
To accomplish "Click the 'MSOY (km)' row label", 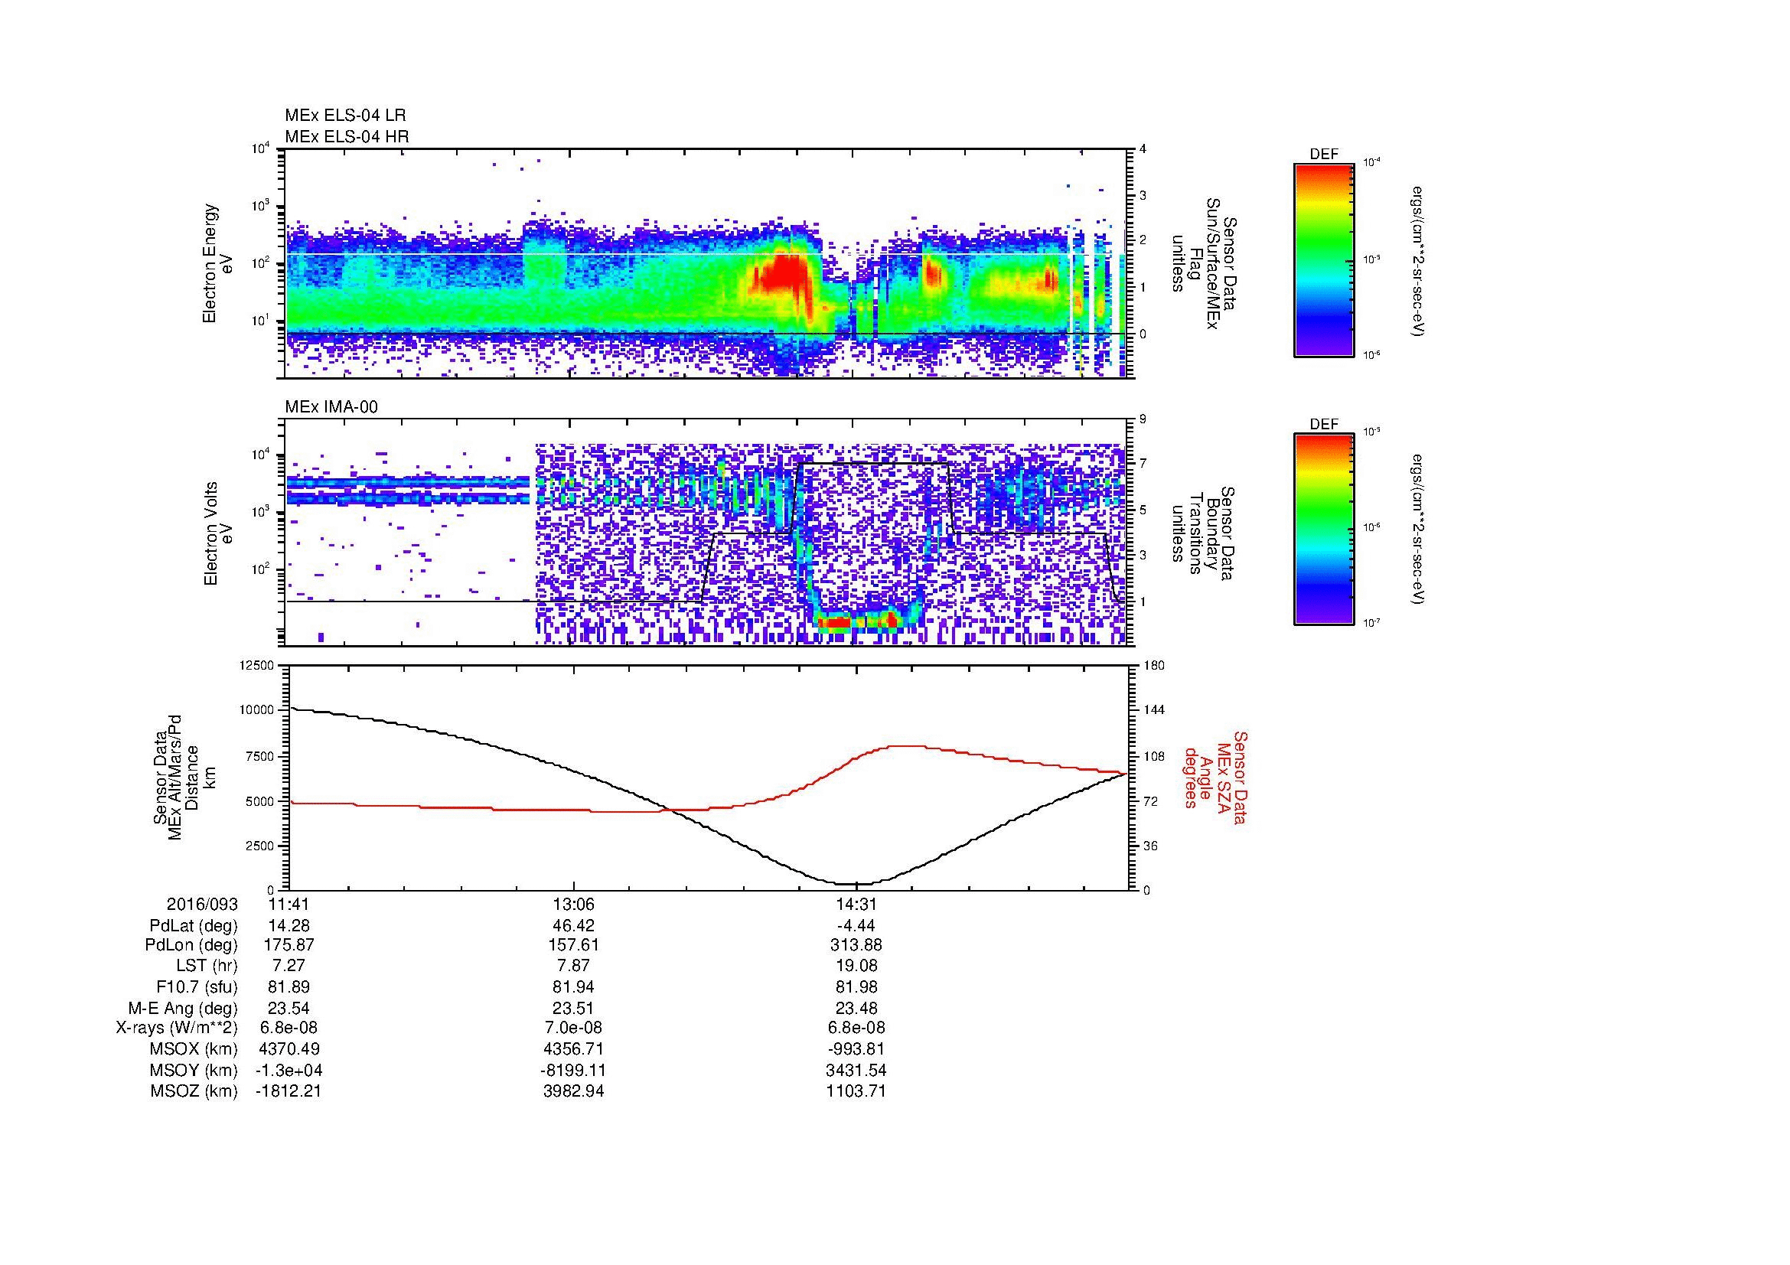I will click(194, 1070).
